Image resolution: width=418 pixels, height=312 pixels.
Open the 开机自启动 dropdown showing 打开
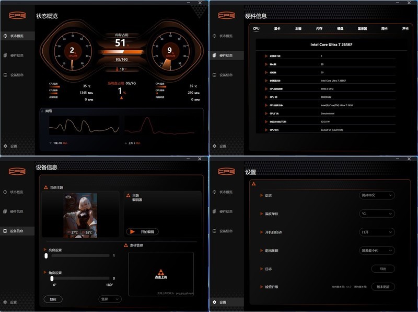click(x=377, y=232)
